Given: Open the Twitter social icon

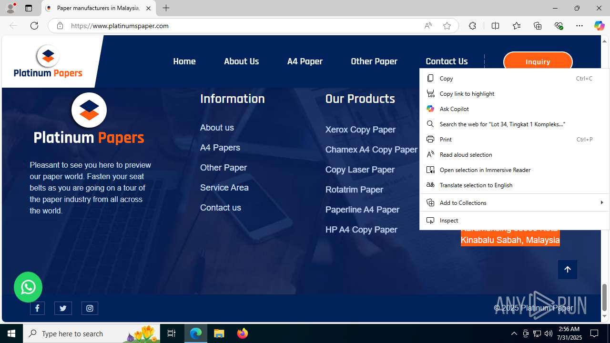Looking at the screenshot, I should click(63, 308).
